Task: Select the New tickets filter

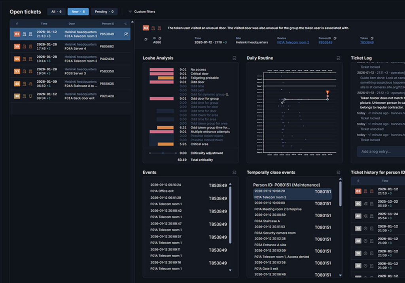Action: point(78,12)
